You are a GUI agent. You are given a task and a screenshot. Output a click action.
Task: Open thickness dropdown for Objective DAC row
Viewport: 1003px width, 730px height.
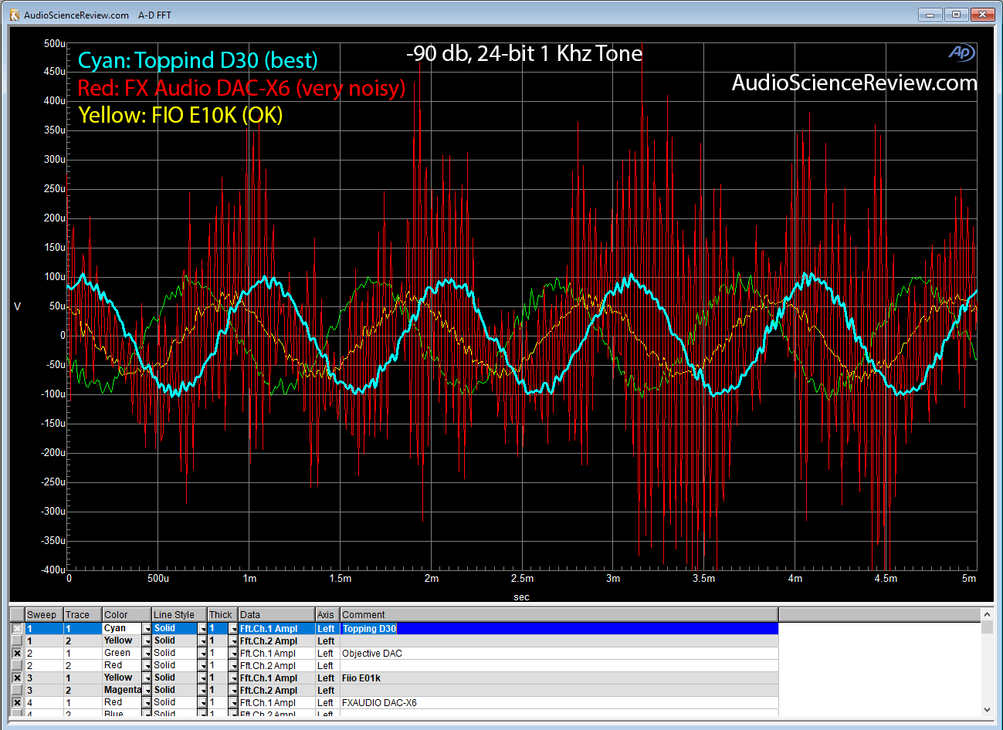click(233, 654)
